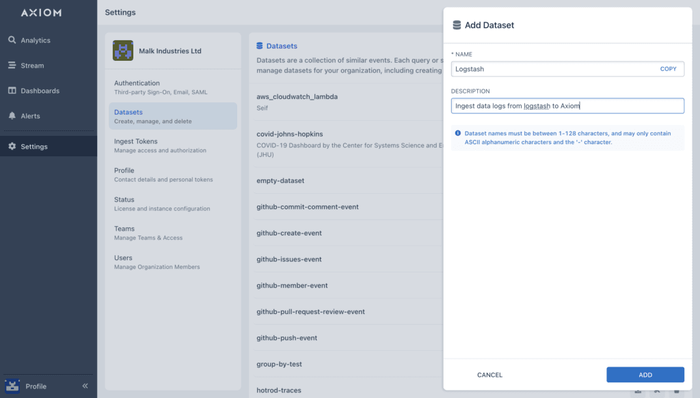Open Authentication settings section
The height and width of the screenshot is (398, 700).
point(173,87)
